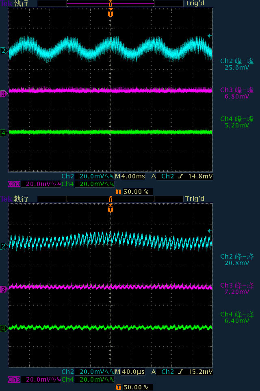Screen dimensions: 260x391
Task: Click the 50.00 % readout under 40.0µs capture
Action: click(136, 387)
